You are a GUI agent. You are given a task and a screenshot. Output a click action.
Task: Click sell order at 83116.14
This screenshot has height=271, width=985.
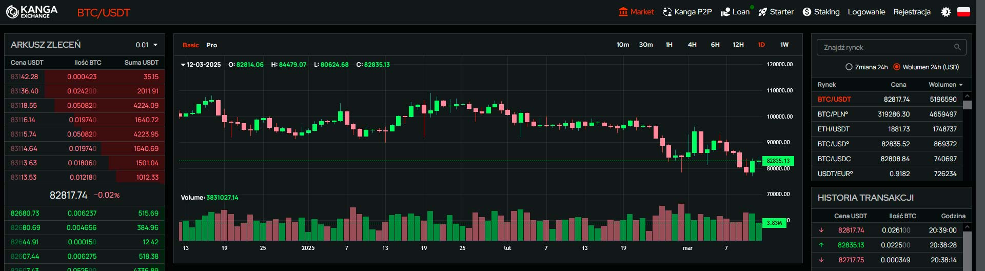[85, 120]
